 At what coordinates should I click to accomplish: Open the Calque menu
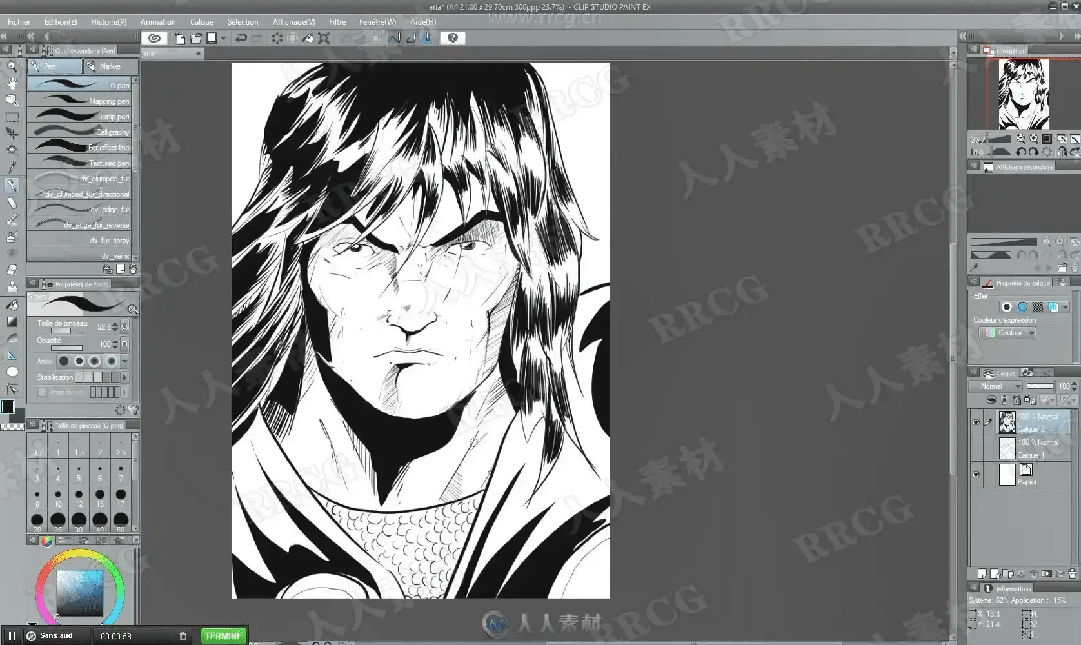click(x=202, y=21)
